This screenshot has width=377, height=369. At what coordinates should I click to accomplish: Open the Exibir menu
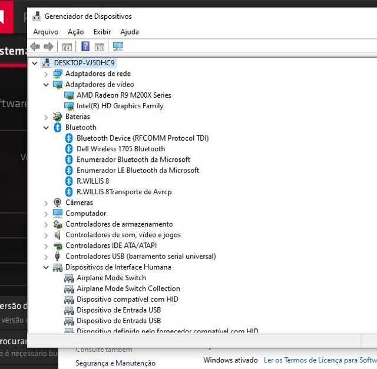coord(102,32)
